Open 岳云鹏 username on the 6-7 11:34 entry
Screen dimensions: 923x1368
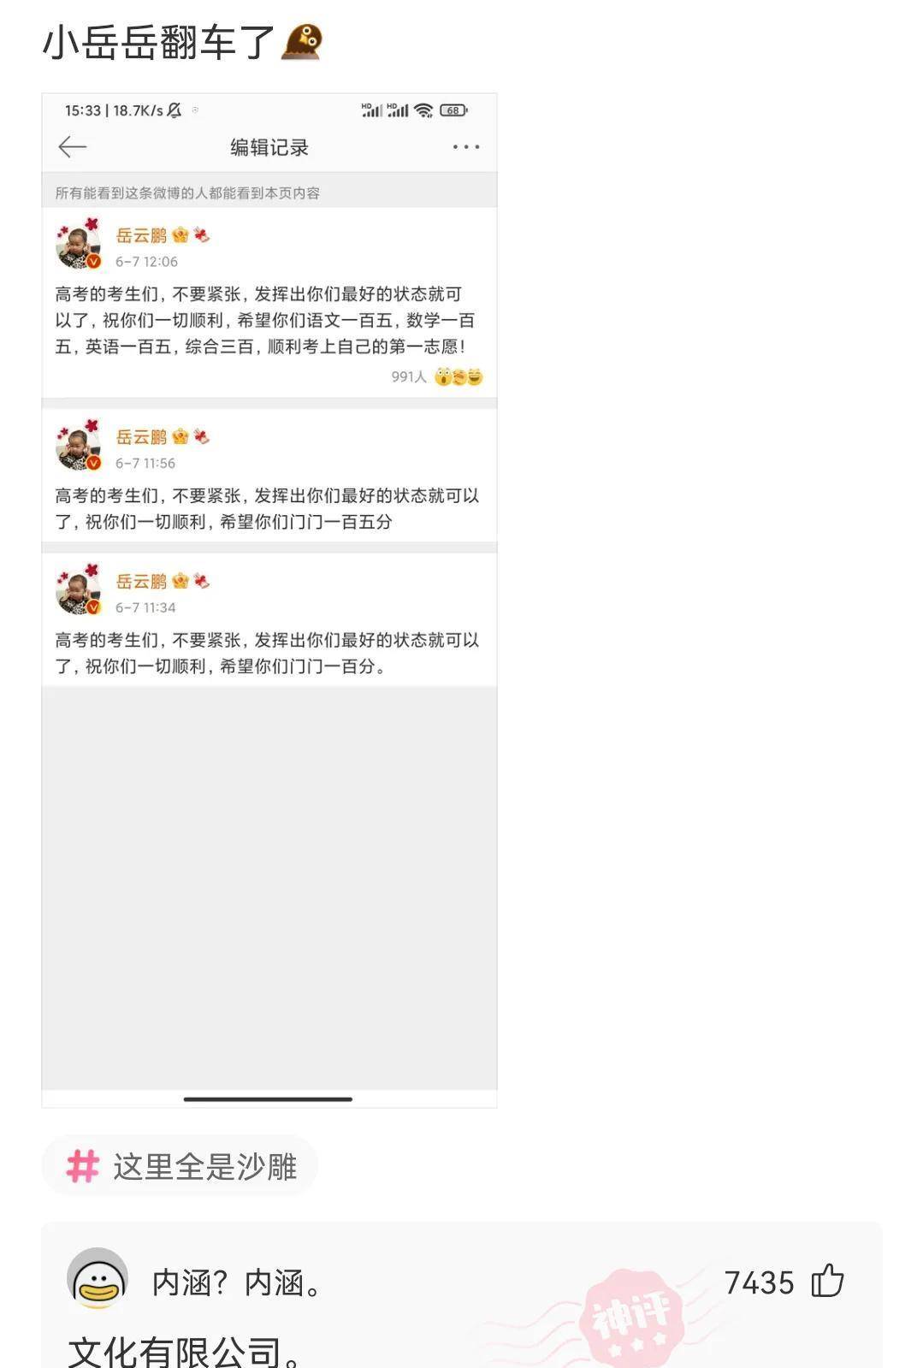point(141,582)
